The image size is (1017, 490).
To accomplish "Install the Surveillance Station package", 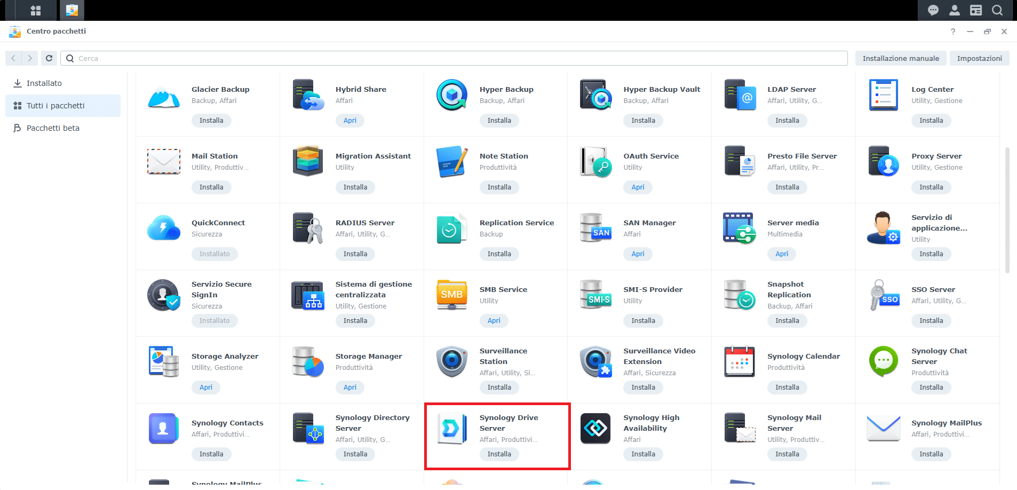I will [499, 388].
